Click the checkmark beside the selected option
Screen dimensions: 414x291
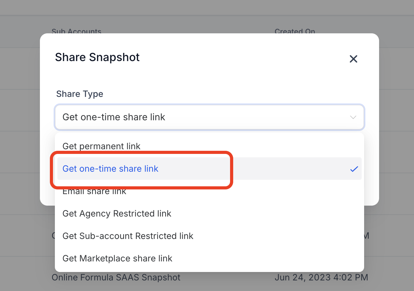pos(354,169)
